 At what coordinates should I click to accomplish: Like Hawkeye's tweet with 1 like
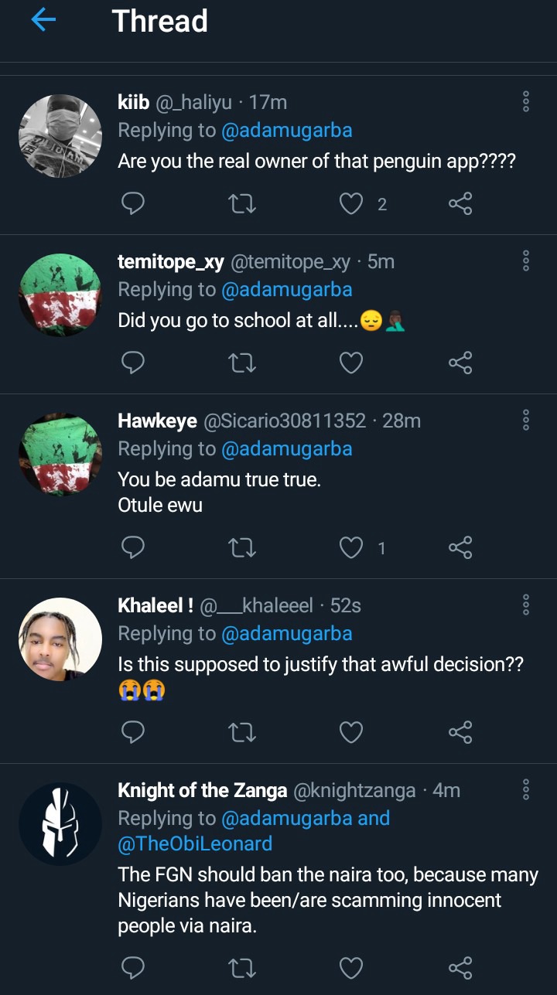point(352,548)
